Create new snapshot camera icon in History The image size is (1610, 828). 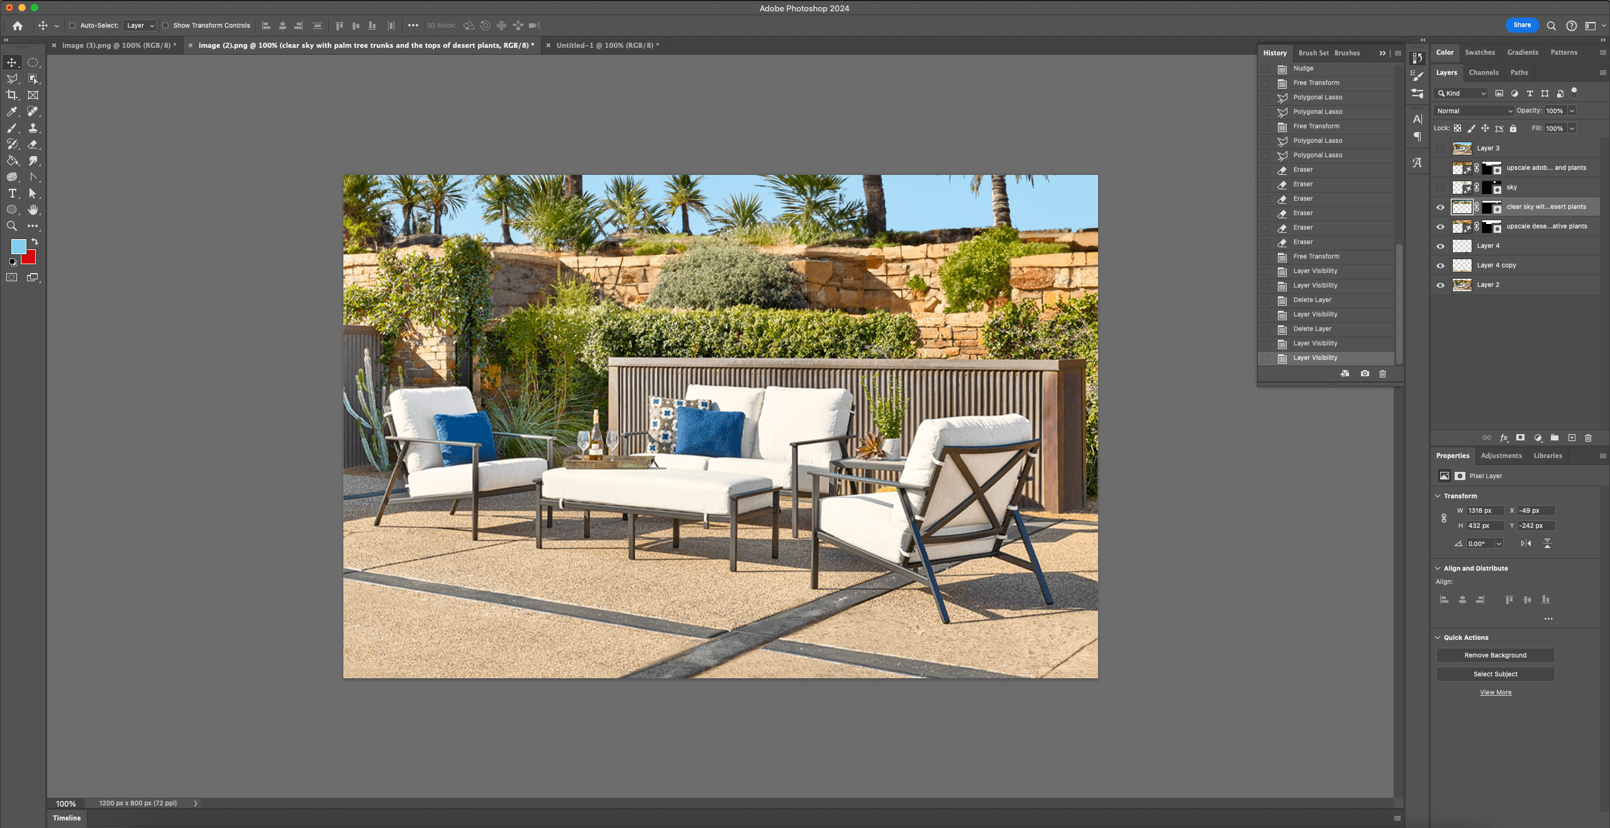point(1365,374)
